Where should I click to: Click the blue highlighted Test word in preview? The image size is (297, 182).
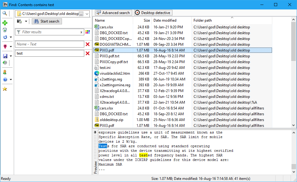tap(103, 146)
